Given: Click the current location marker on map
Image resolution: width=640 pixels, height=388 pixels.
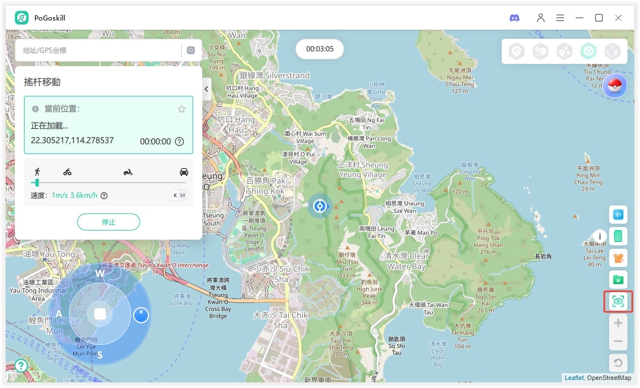Looking at the screenshot, I should [319, 206].
